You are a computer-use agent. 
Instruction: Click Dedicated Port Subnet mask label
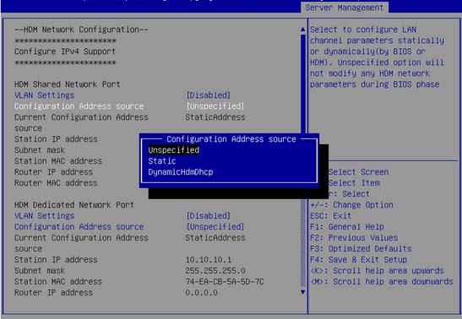tap(40, 271)
